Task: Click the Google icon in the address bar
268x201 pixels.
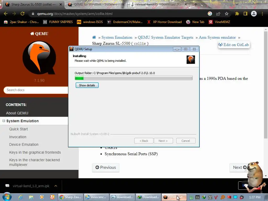Action: pyautogui.click(x=210, y=14)
